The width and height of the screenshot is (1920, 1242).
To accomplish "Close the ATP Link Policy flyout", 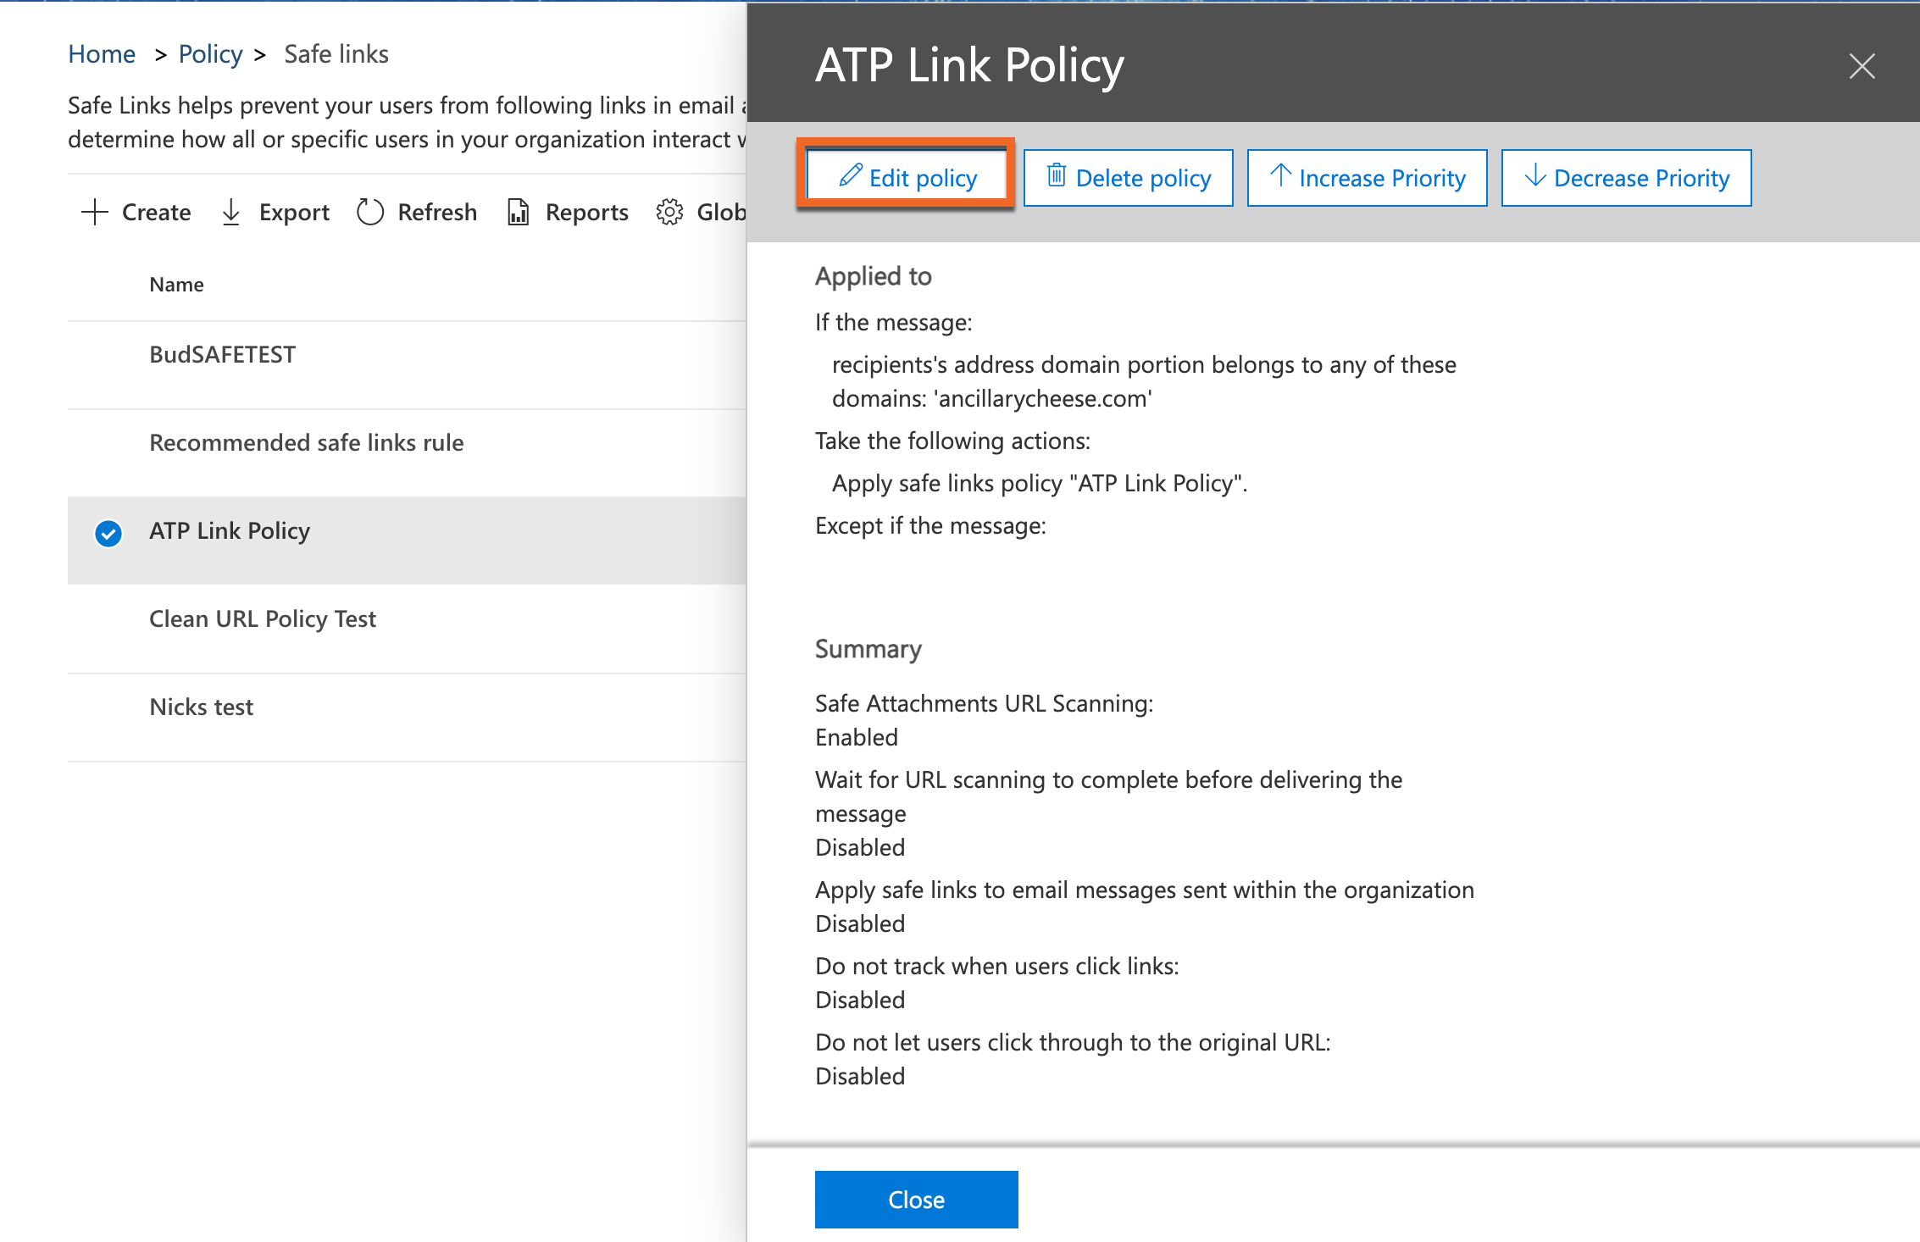I will [x=1862, y=66].
